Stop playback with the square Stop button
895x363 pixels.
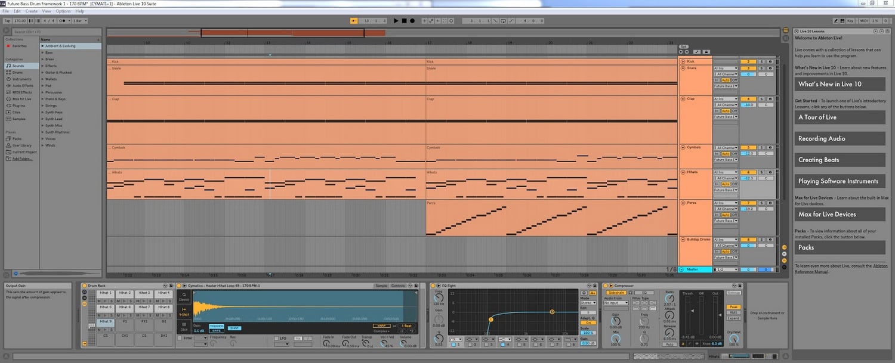(404, 21)
